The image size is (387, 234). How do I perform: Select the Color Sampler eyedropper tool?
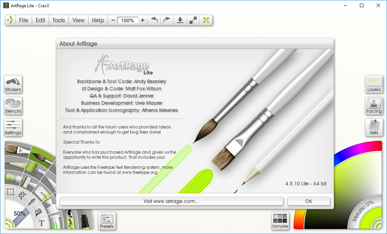coord(32,202)
